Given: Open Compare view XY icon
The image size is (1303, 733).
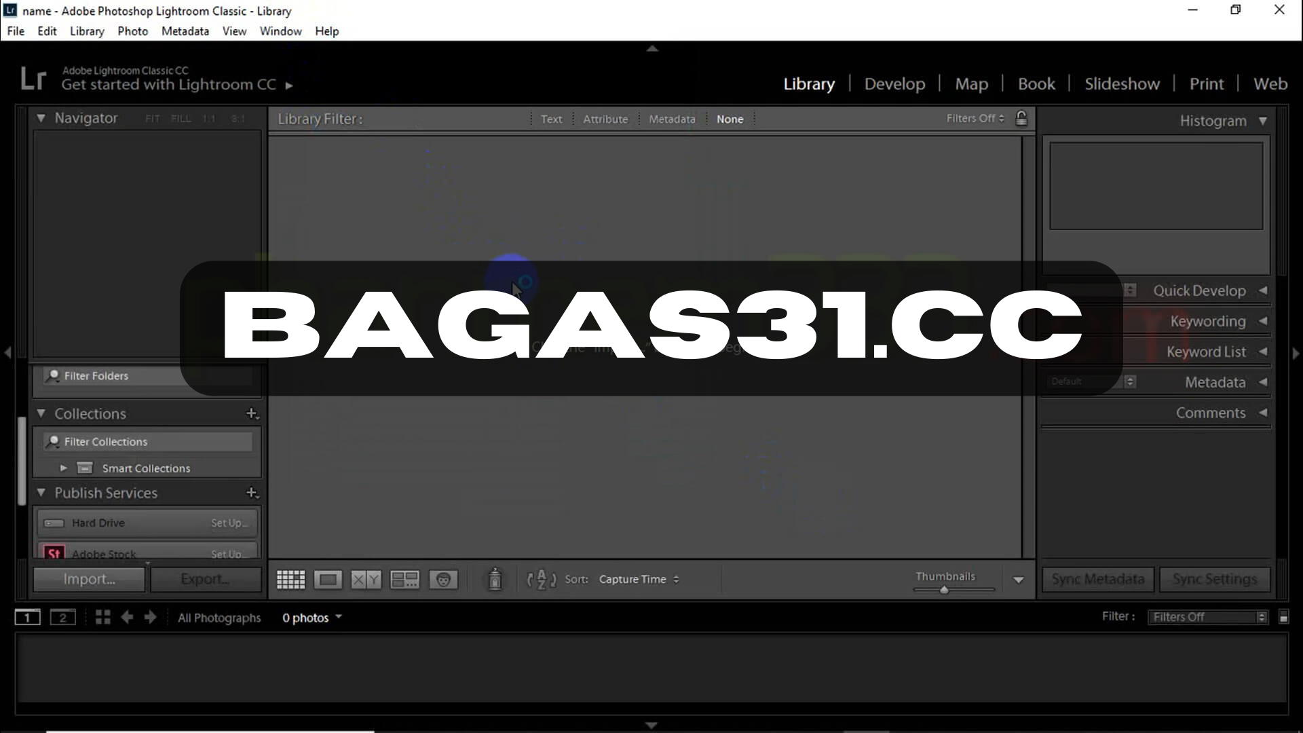Looking at the screenshot, I should tap(366, 580).
